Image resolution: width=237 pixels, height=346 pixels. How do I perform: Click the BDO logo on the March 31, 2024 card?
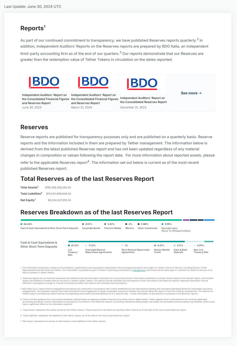click(x=93, y=82)
